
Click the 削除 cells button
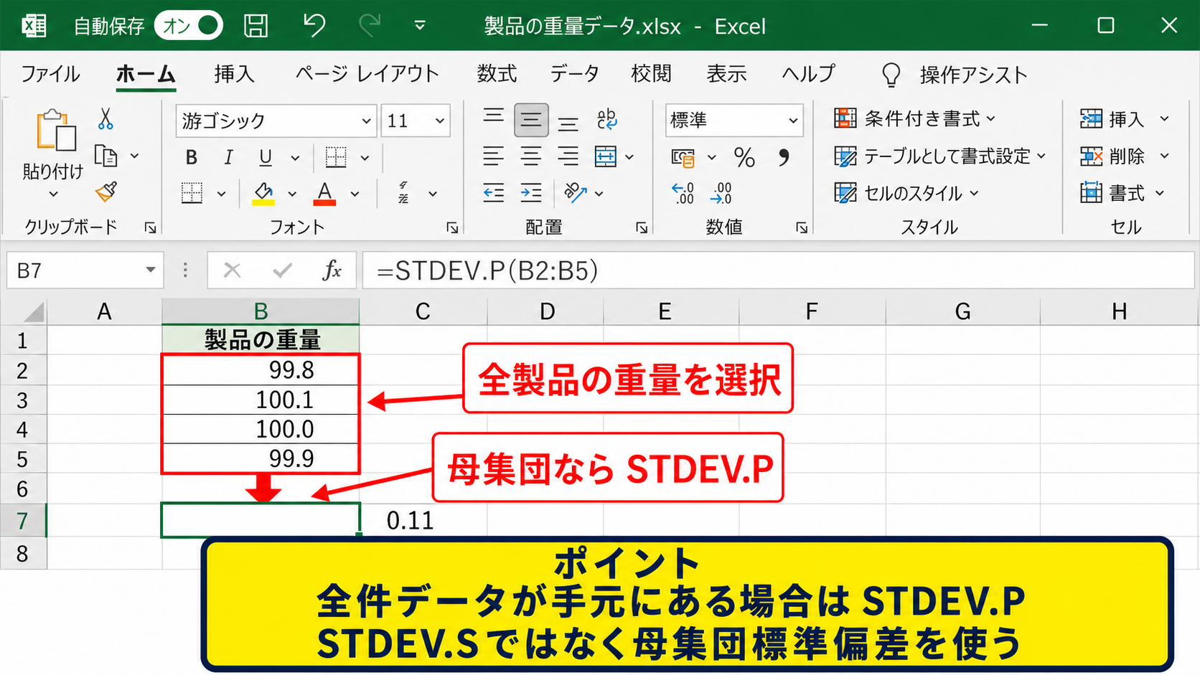click(x=1112, y=156)
